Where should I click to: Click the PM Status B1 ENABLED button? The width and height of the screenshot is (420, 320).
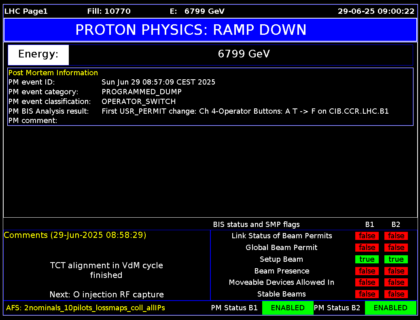288,308
